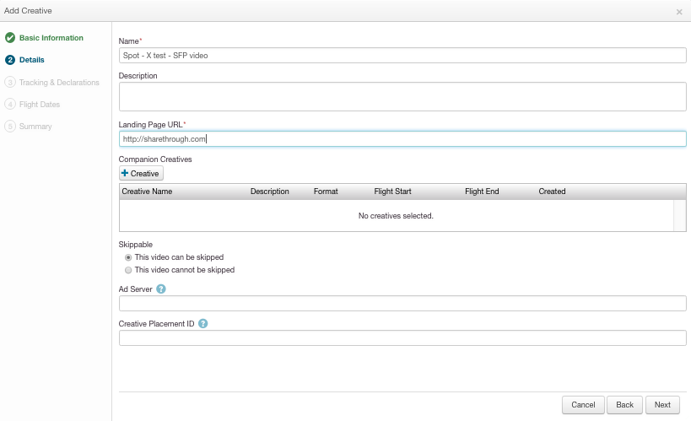
Task: Select 'This video can be skipped' option
Action: (128, 257)
